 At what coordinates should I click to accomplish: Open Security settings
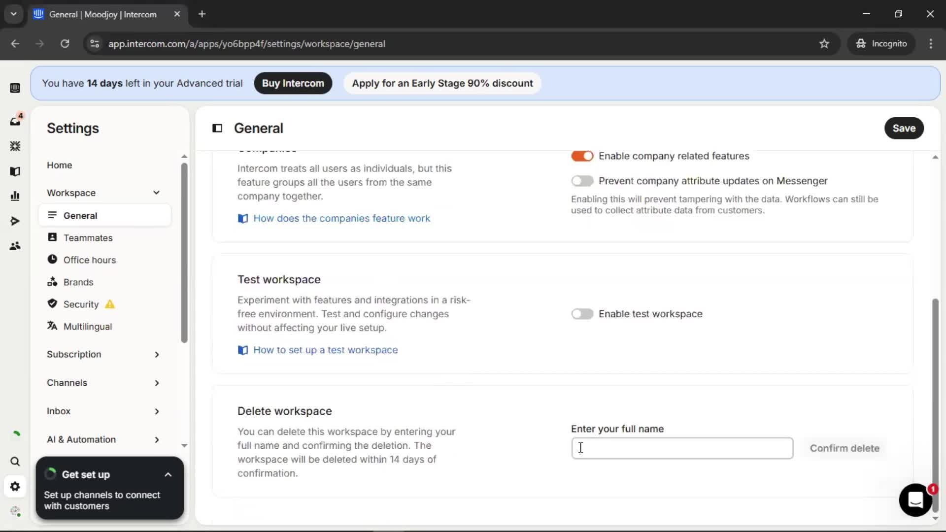81,304
